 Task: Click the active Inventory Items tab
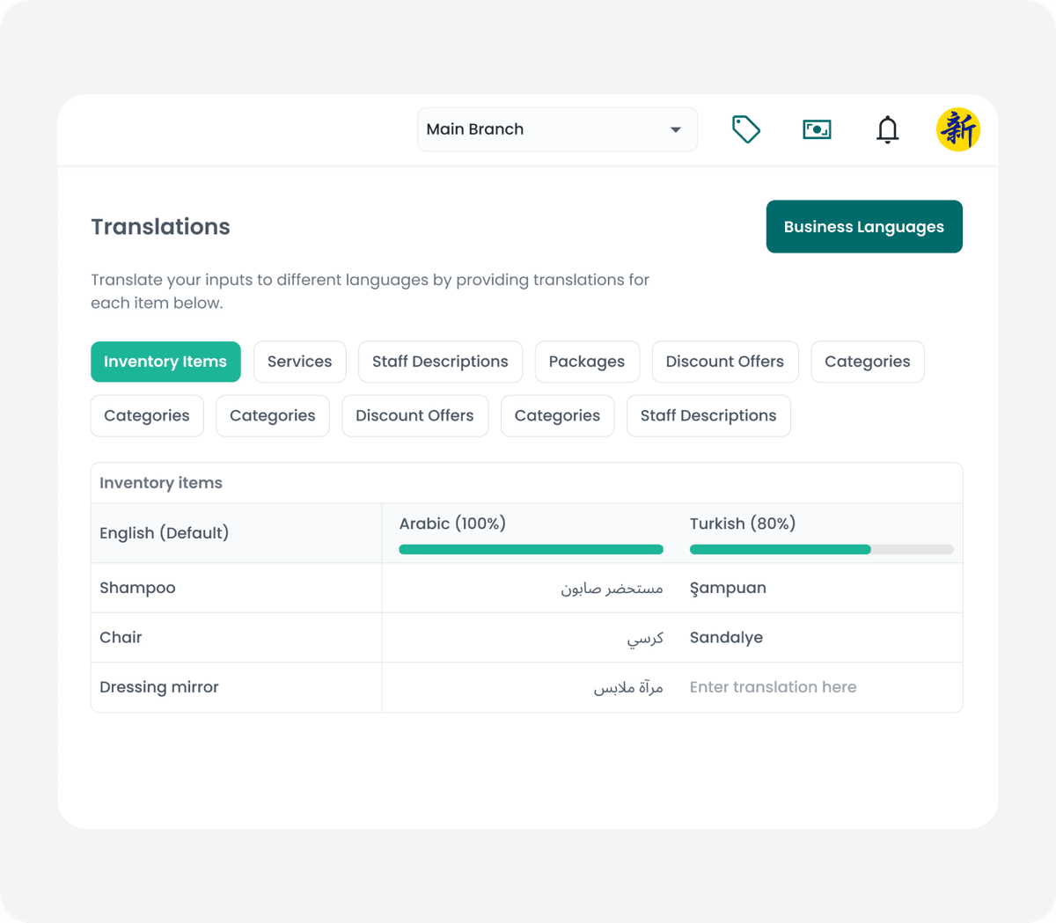point(165,361)
